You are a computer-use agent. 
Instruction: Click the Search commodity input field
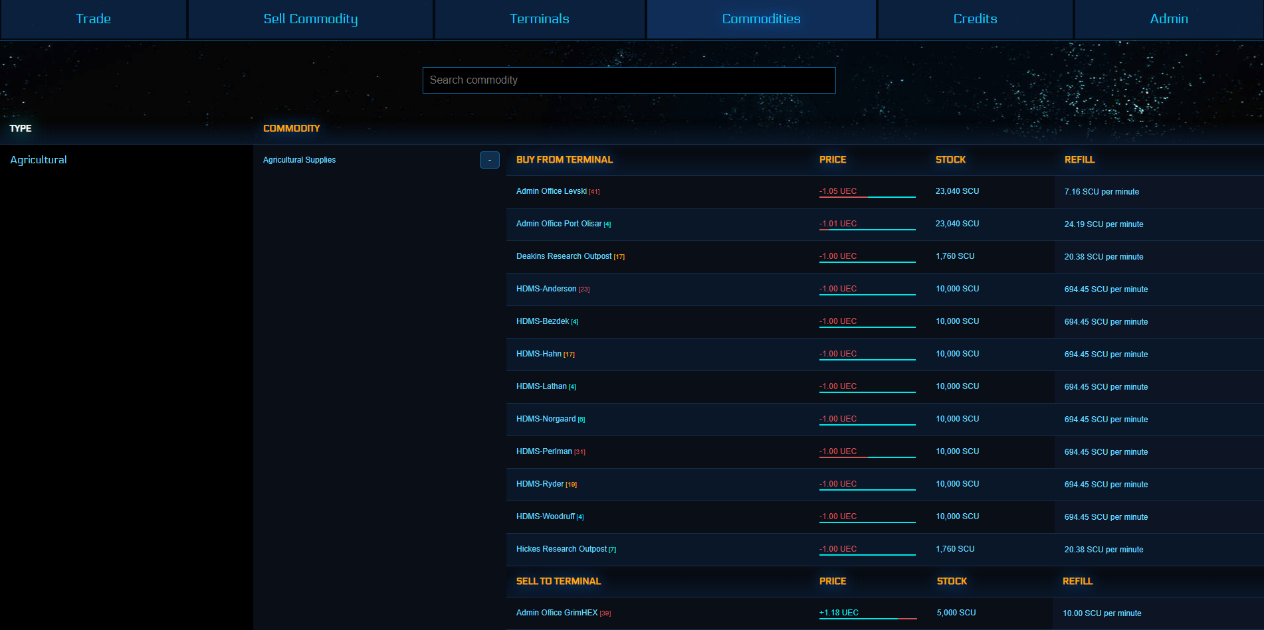[x=629, y=80]
